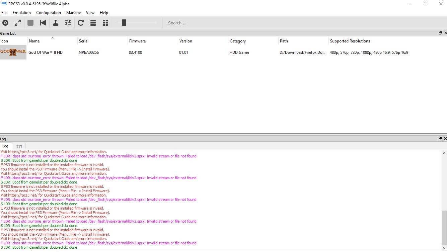Float the Game List panel

coord(440,33)
